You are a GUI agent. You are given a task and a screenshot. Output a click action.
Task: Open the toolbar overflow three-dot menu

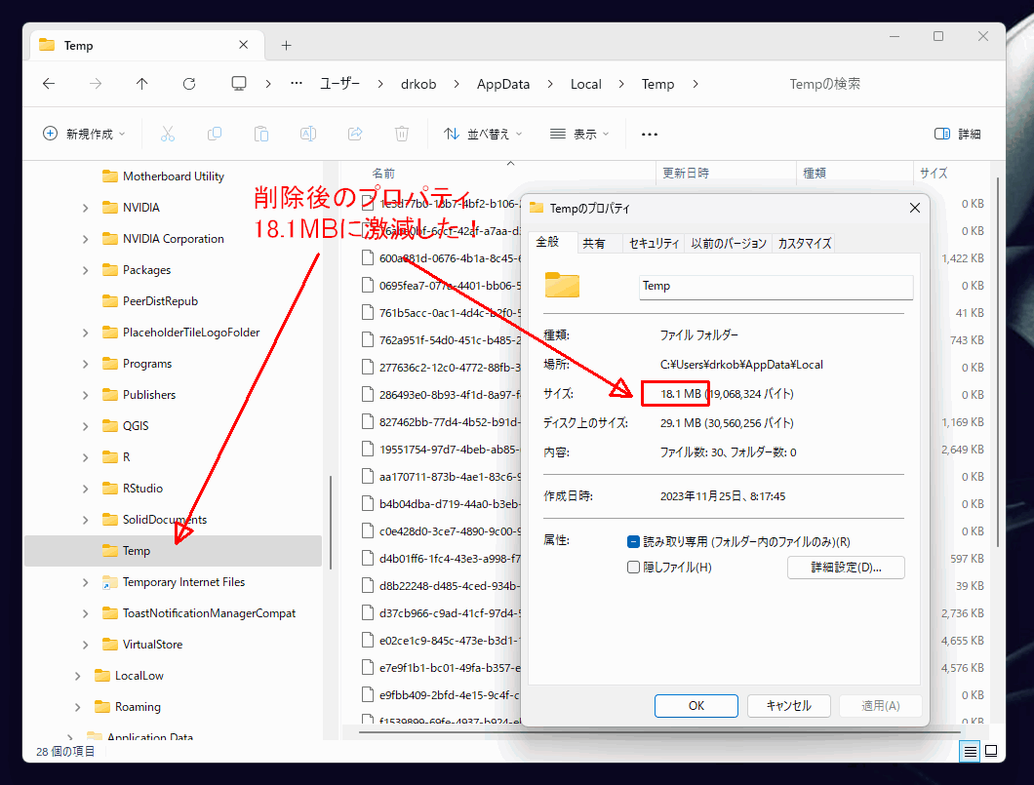[x=650, y=135]
